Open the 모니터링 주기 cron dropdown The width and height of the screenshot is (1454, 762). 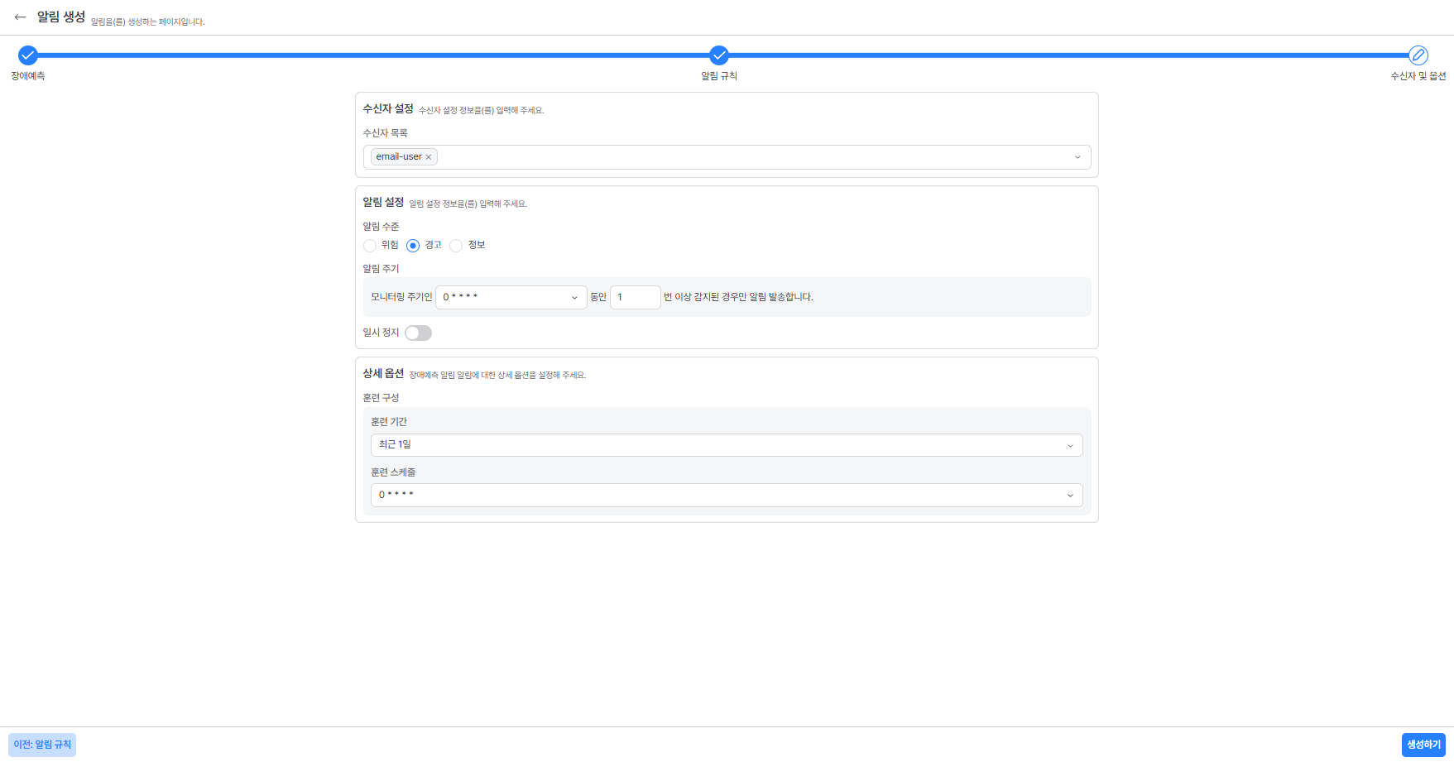511,297
